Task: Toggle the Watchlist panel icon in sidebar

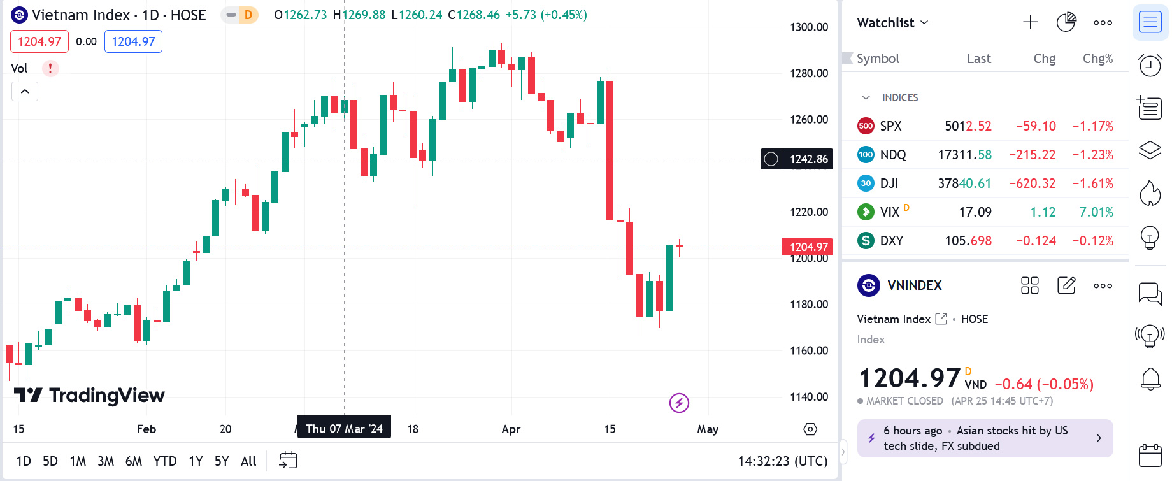Action: click(x=1150, y=21)
